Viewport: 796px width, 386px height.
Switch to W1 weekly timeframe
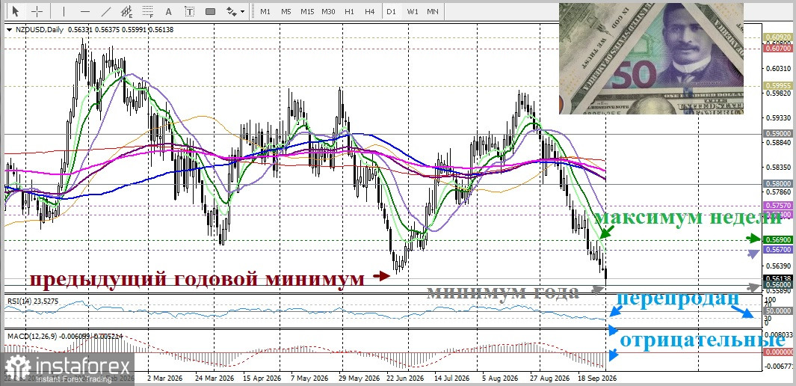pos(413,10)
